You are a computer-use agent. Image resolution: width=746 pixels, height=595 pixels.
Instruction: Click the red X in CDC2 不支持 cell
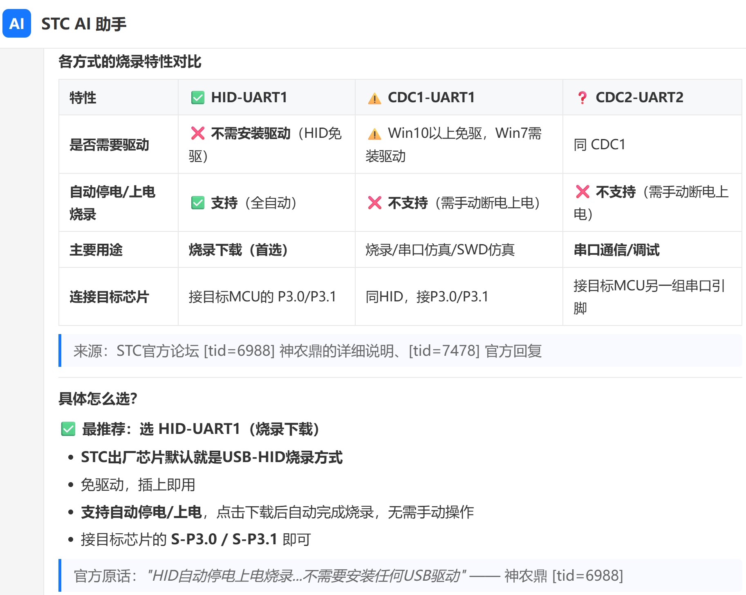[x=582, y=191]
